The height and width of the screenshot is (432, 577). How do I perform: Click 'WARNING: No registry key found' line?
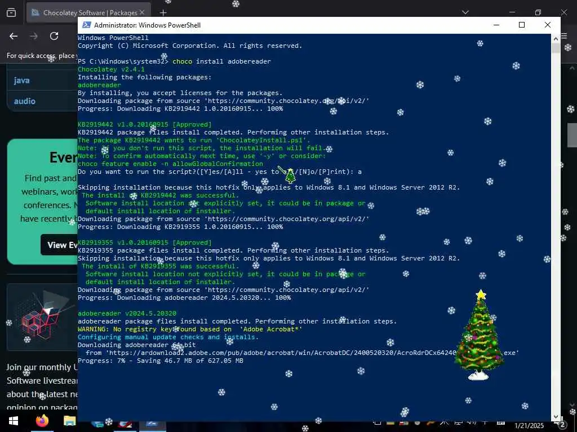pyautogui.click(x=190, y=329)
